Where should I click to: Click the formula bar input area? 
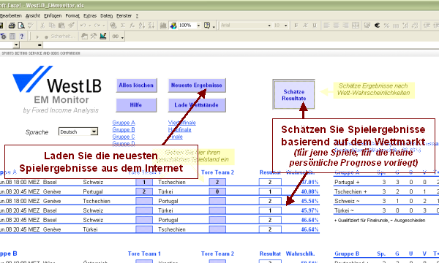tap(241, 45)
